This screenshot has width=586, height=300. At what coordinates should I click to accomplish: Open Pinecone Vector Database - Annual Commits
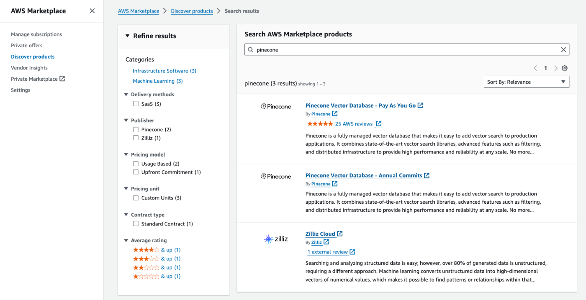363,175
